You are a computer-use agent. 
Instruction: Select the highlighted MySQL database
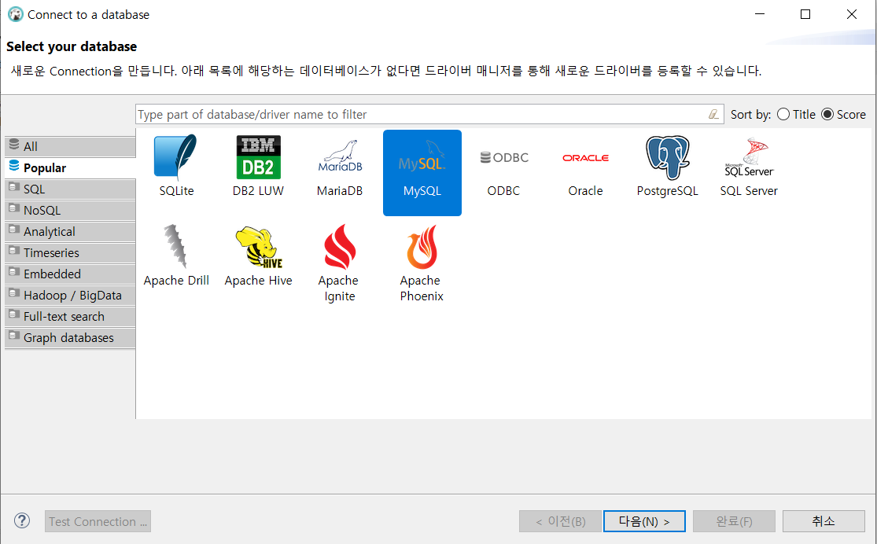click(x=422, y=173)
